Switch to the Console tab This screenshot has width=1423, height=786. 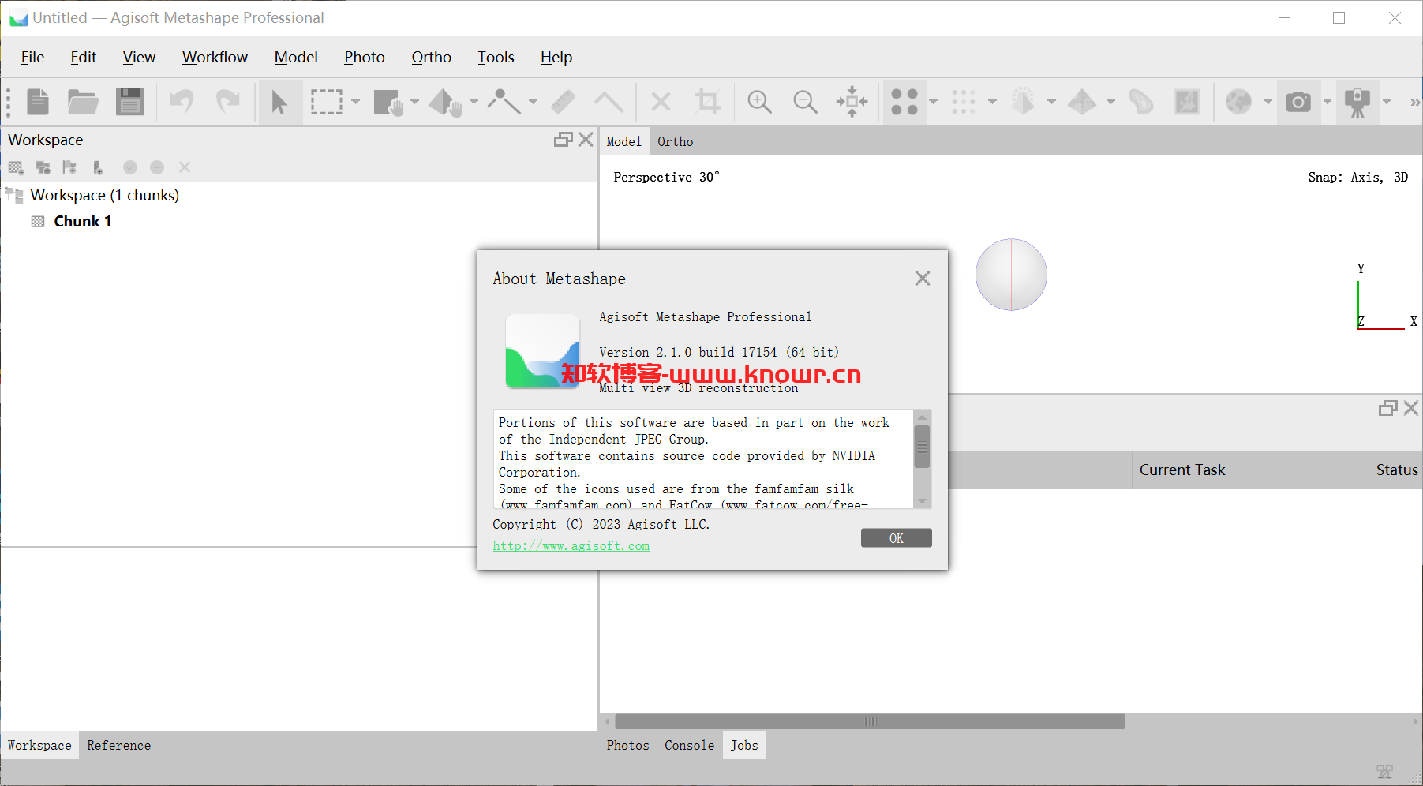coord(689,745)
